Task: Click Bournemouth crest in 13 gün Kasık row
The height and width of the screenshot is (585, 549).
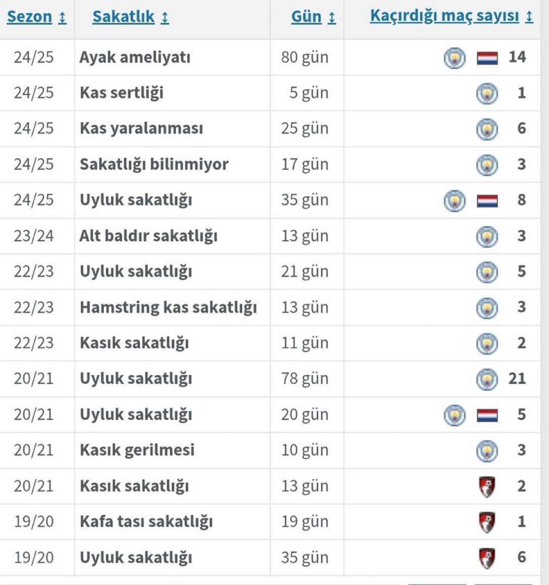Action: [487, 487]
